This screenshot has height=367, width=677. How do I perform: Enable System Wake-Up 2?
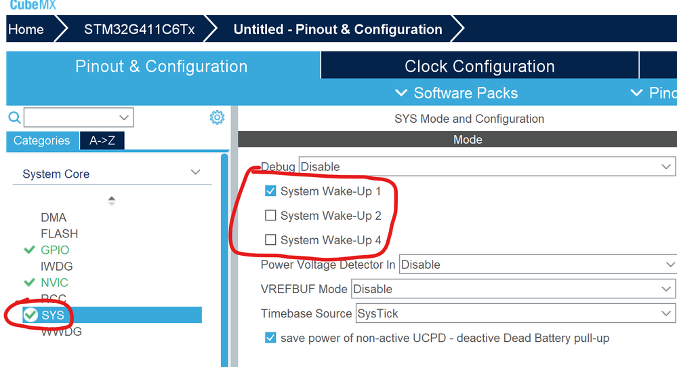point(271,216)
